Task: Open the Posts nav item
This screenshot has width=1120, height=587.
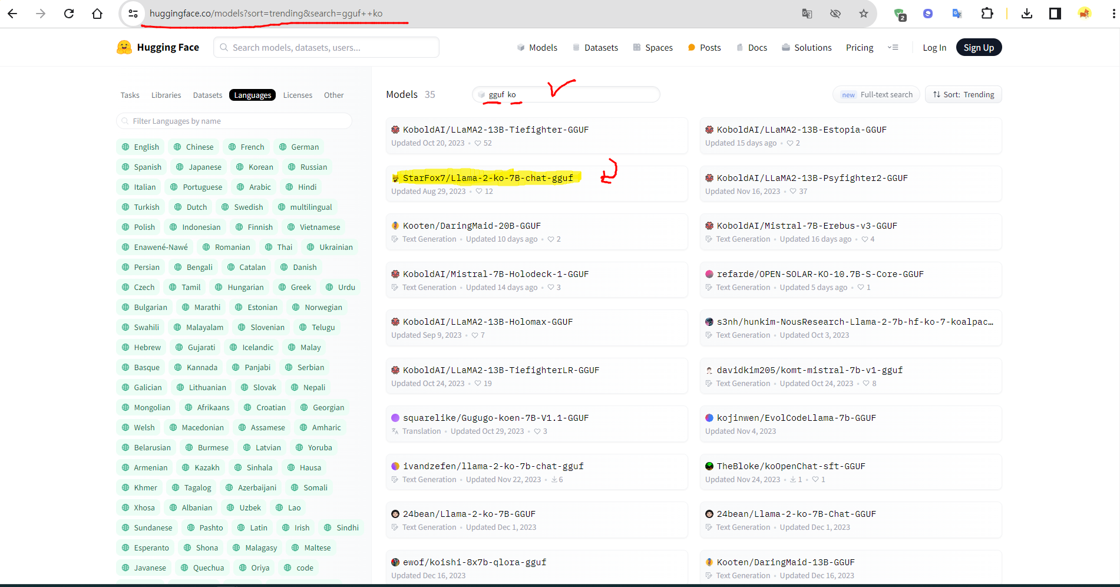Action: click(x=704, y=48)
